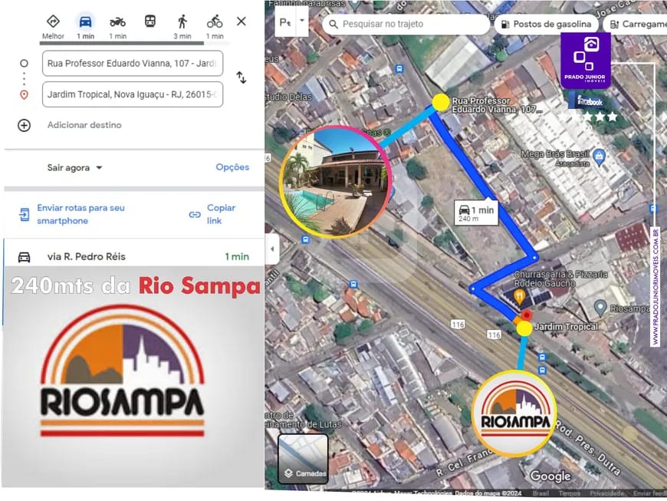This screenshot has width=667, height=501.
Task: Switch to driving directions mode
Action: [x=86, y=26]
